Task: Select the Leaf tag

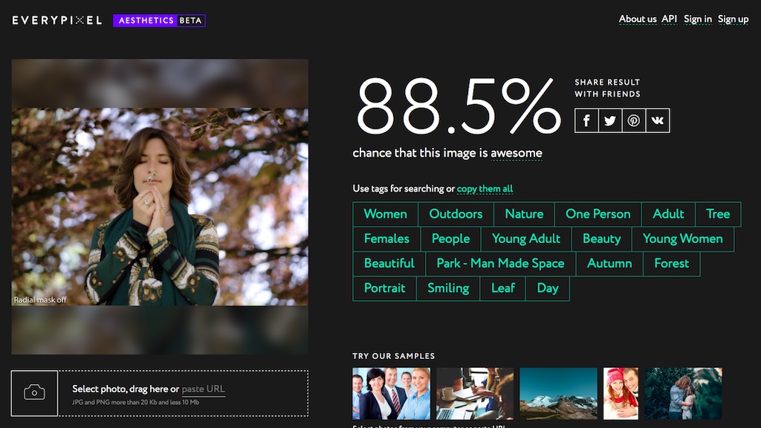Action: coord(503,288)
